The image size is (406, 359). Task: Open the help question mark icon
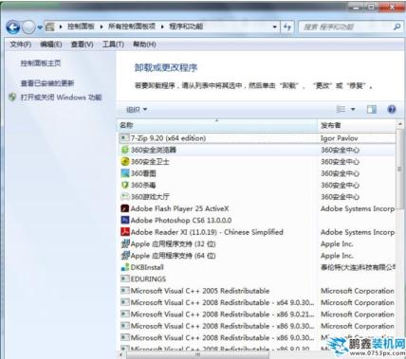coord(392,110)
